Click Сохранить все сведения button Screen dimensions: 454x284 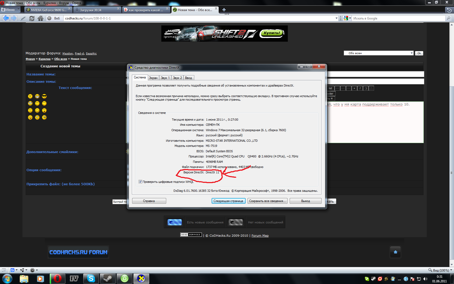coord(267,201)
